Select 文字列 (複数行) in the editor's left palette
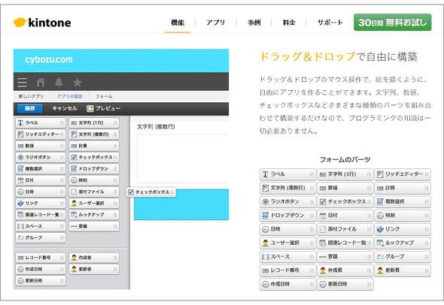Viewport: 444px width, 305px height. tap(94, 134)
